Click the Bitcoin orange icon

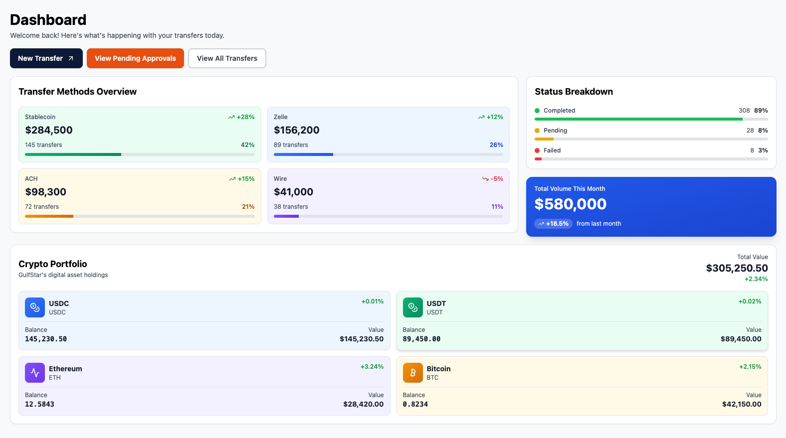(412, 373)
